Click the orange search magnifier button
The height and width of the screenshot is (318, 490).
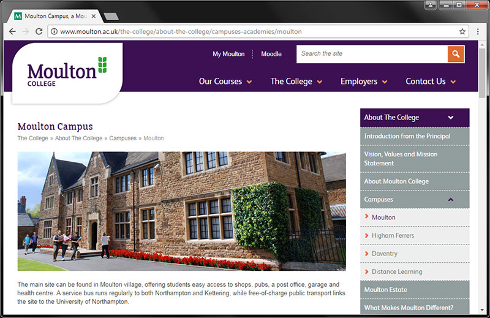[x=456, y=54]
